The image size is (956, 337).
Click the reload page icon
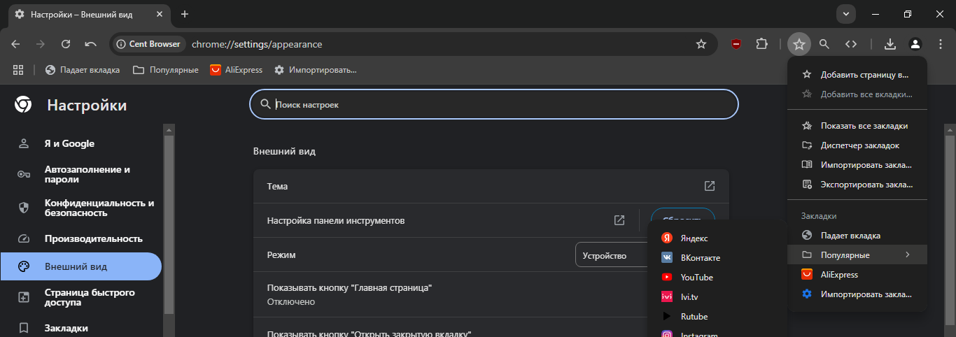(x=66, y=44)
